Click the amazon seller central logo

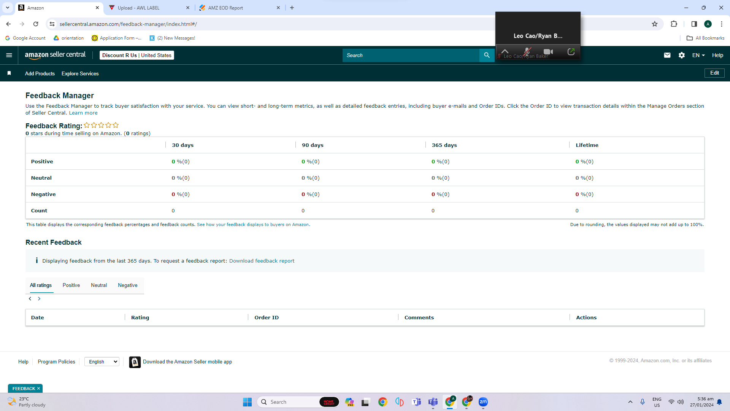(x=55, y=55)
